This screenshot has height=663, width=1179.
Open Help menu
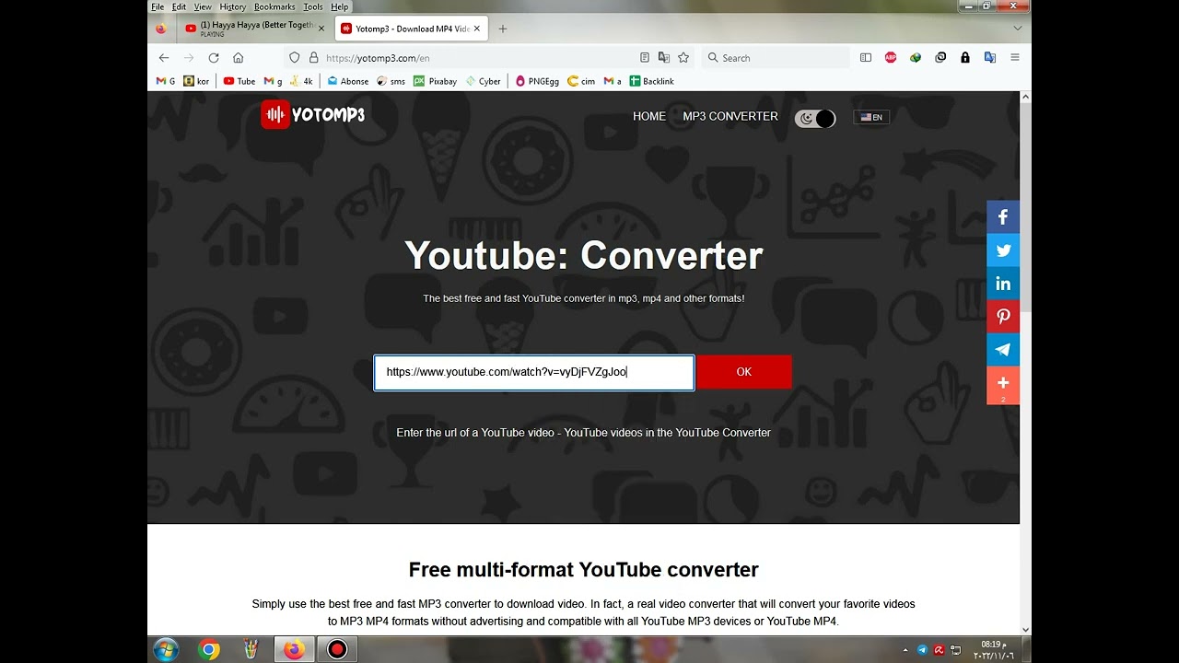coord(340,6)
